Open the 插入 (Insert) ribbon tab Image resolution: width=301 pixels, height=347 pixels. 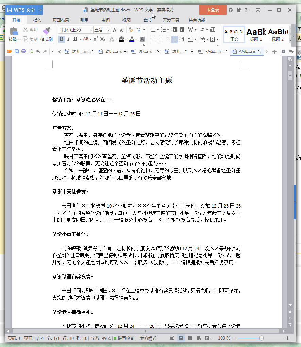37,20
